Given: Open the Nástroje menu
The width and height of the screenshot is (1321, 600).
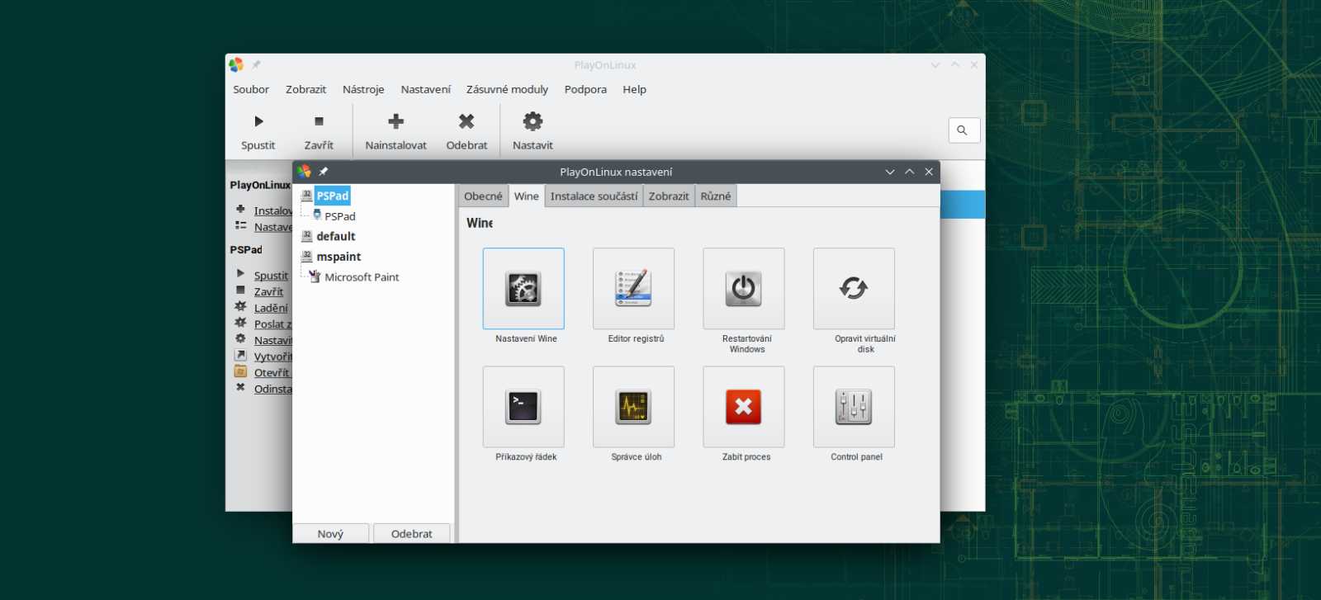Looking at the screenshot, I should coord(363,89).
